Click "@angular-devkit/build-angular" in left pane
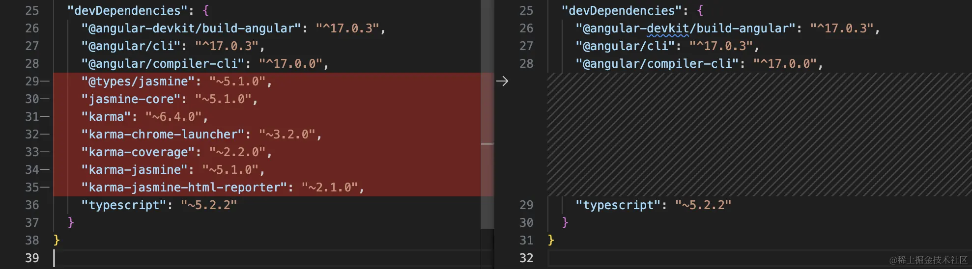Screen dimensions: 972x269 tap(191, 28)
